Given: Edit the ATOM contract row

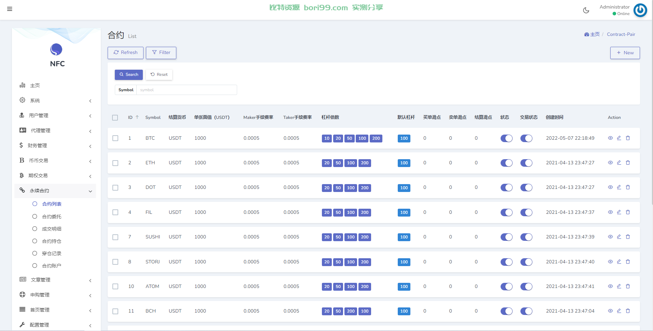Looking at the screenshot, I should pos(619,286).
